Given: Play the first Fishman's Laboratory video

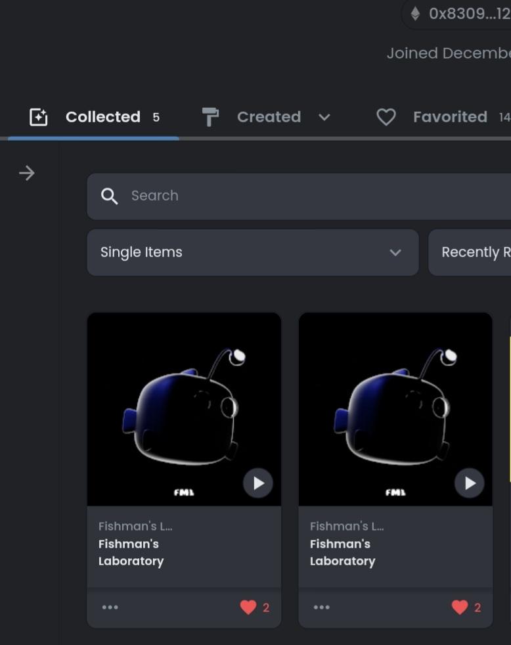Looking at the screenshot, I should (258, 483).
